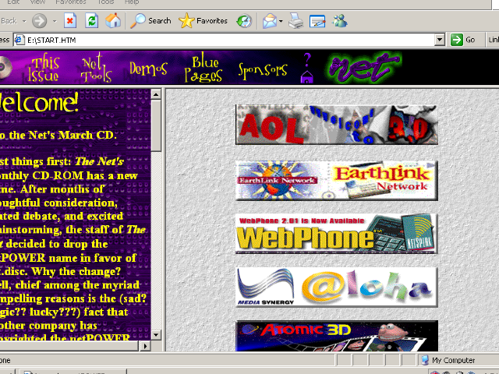This screenshot has height=374, width=499.
Task: Click the left frame horizontal scroll right arrow
Action: [x=145, y=346]
